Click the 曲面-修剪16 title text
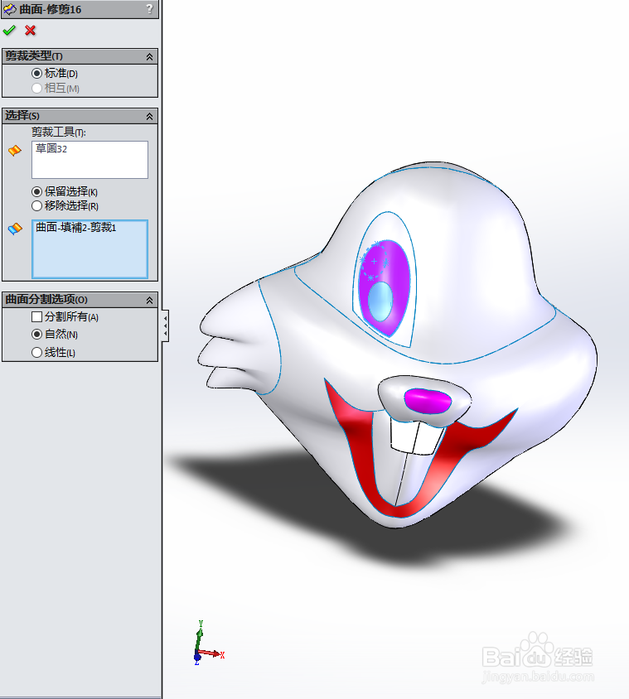The height and width of the screenshot is (699, 629). tap(51, 9)
